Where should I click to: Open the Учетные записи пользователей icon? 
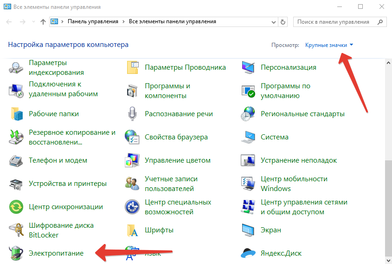[132, 184]
